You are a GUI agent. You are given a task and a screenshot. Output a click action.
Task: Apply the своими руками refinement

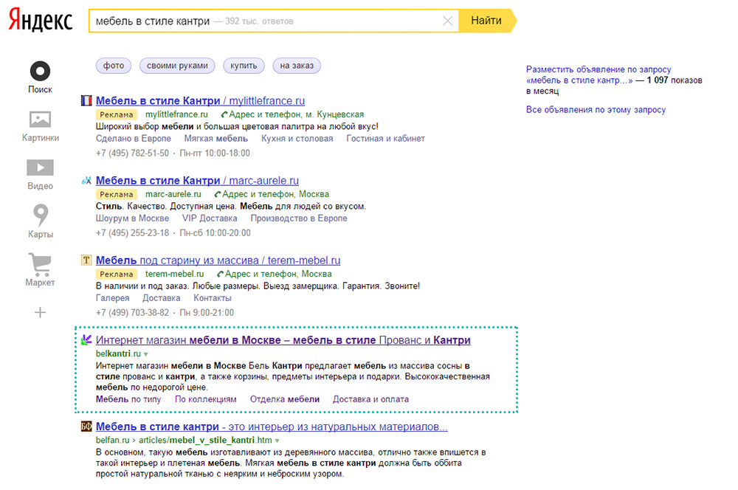pyautogui.click(x=177, y=66)
